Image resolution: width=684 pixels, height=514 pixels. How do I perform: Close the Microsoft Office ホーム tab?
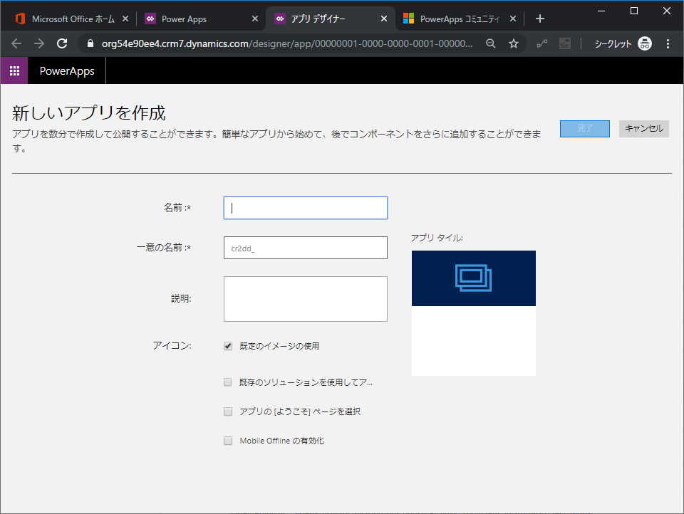tap(125, 19)
